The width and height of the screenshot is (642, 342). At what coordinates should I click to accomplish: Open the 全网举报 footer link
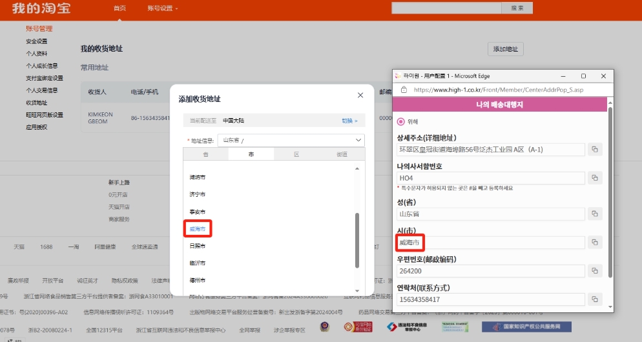249,330
